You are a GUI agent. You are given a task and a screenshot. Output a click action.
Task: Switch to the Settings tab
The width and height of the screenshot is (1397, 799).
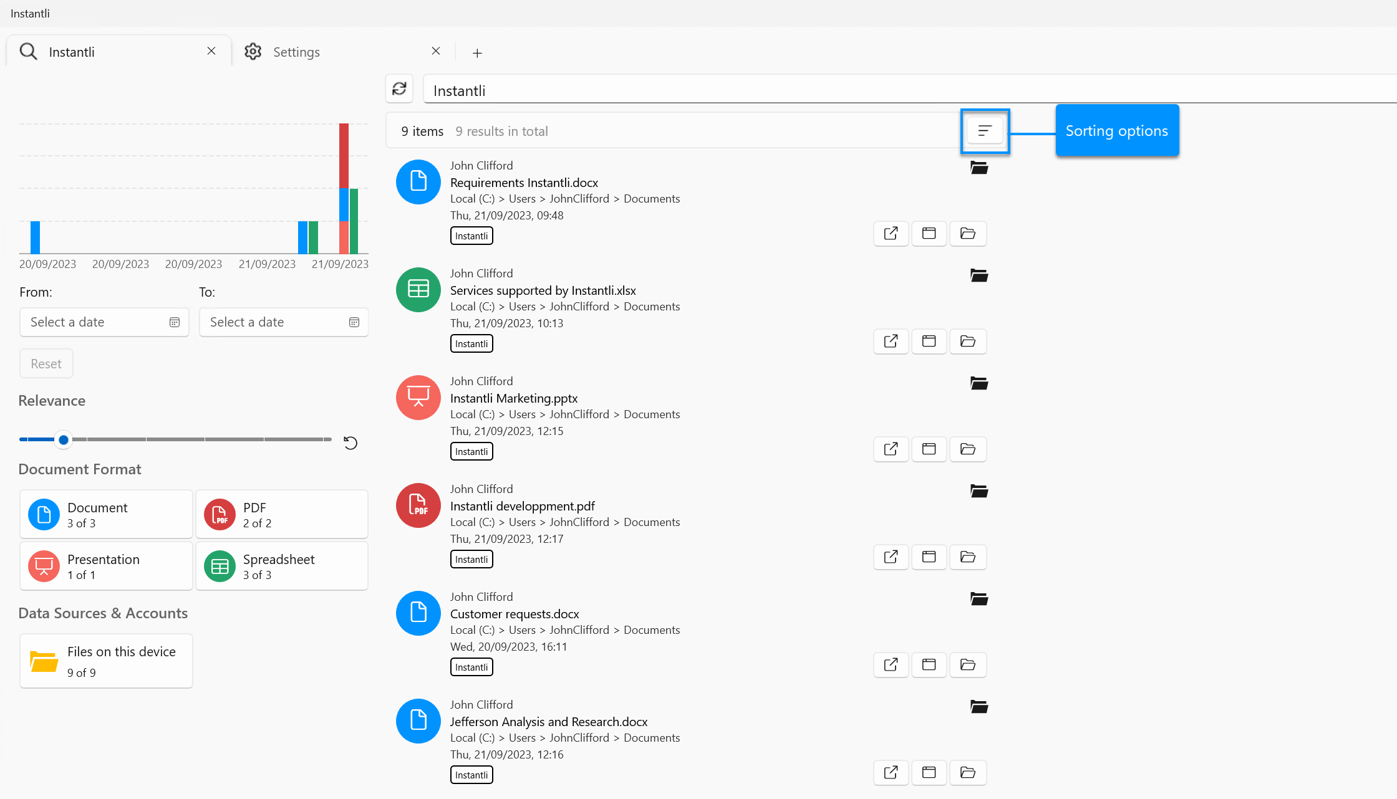coord(296,52)
